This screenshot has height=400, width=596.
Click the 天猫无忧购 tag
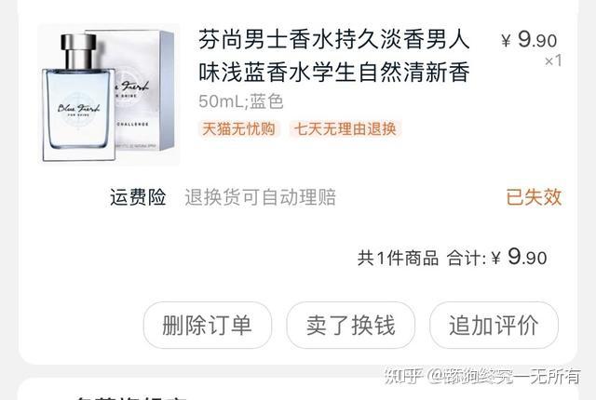[238, 129]
